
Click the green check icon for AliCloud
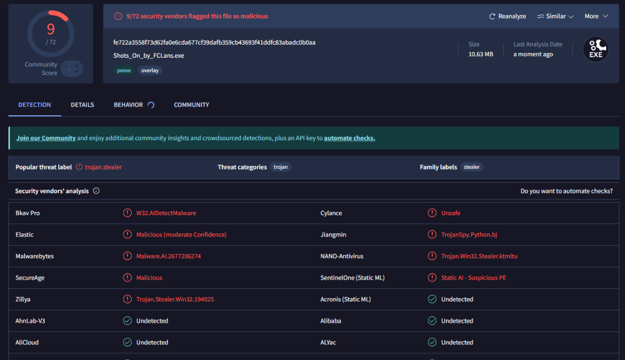point(127,342)
